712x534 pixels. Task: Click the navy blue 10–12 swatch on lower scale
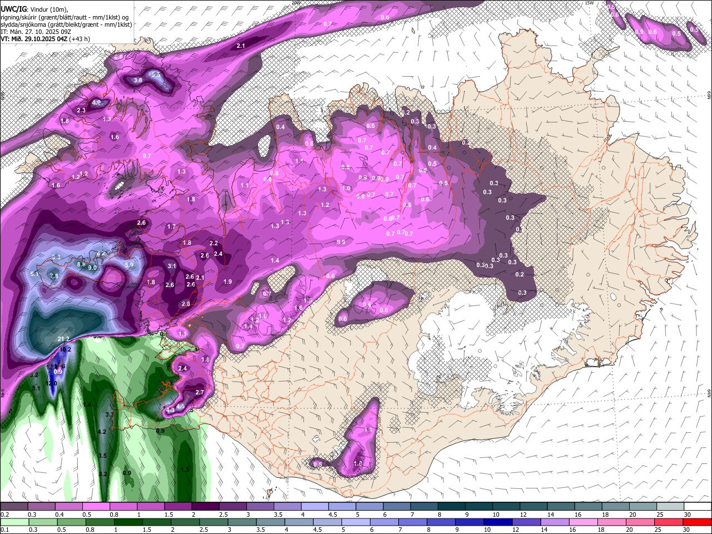point(498,522)
